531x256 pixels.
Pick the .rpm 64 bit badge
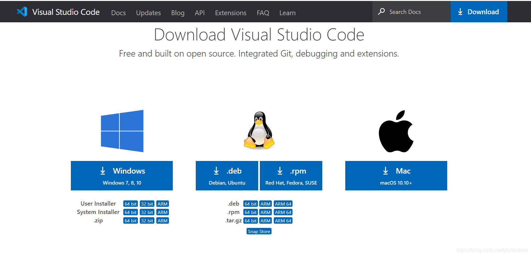(250, 212)
